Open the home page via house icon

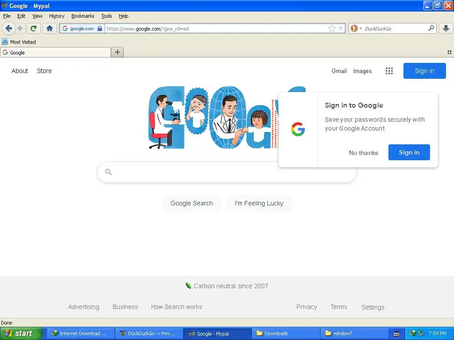click(x=50, y=28)
